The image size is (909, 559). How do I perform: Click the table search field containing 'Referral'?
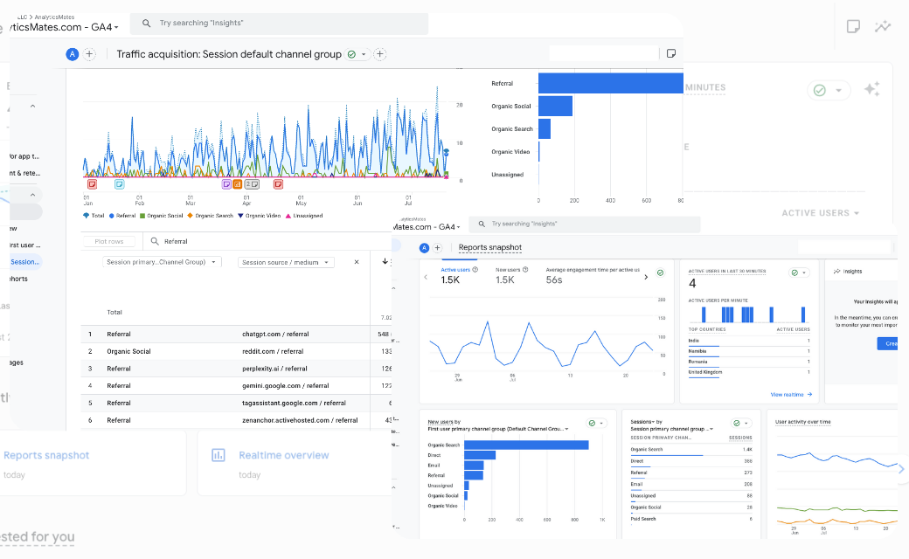pyautogui.click(x=267, y=241)
